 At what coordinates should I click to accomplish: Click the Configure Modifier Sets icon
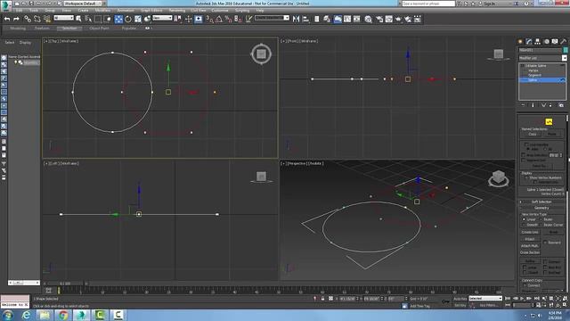point(561,105)
